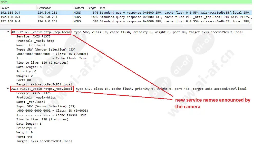Select the "Port: 443" detail row

24,137
